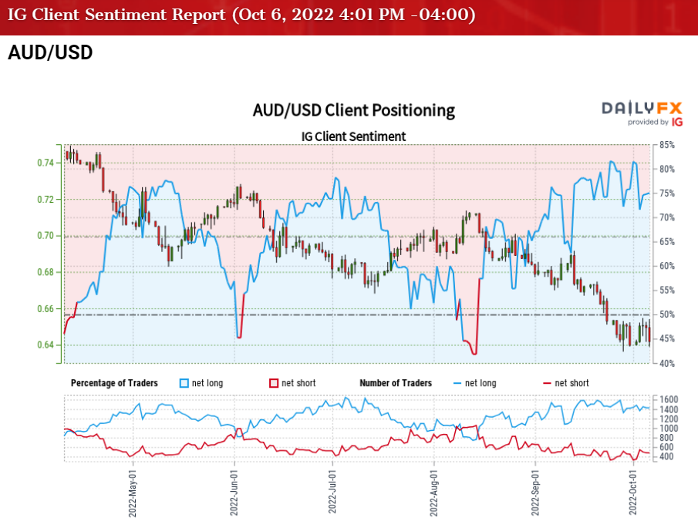
Task: Click the red IG logo badge
Action: 677,122
